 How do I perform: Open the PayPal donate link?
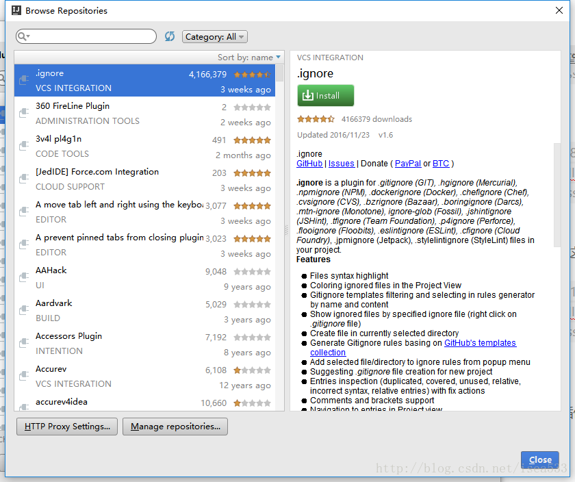click(408, 164)
